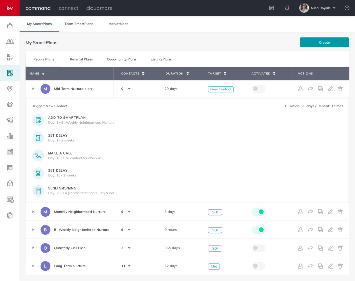Click the Create button

[x=324, y=42]
